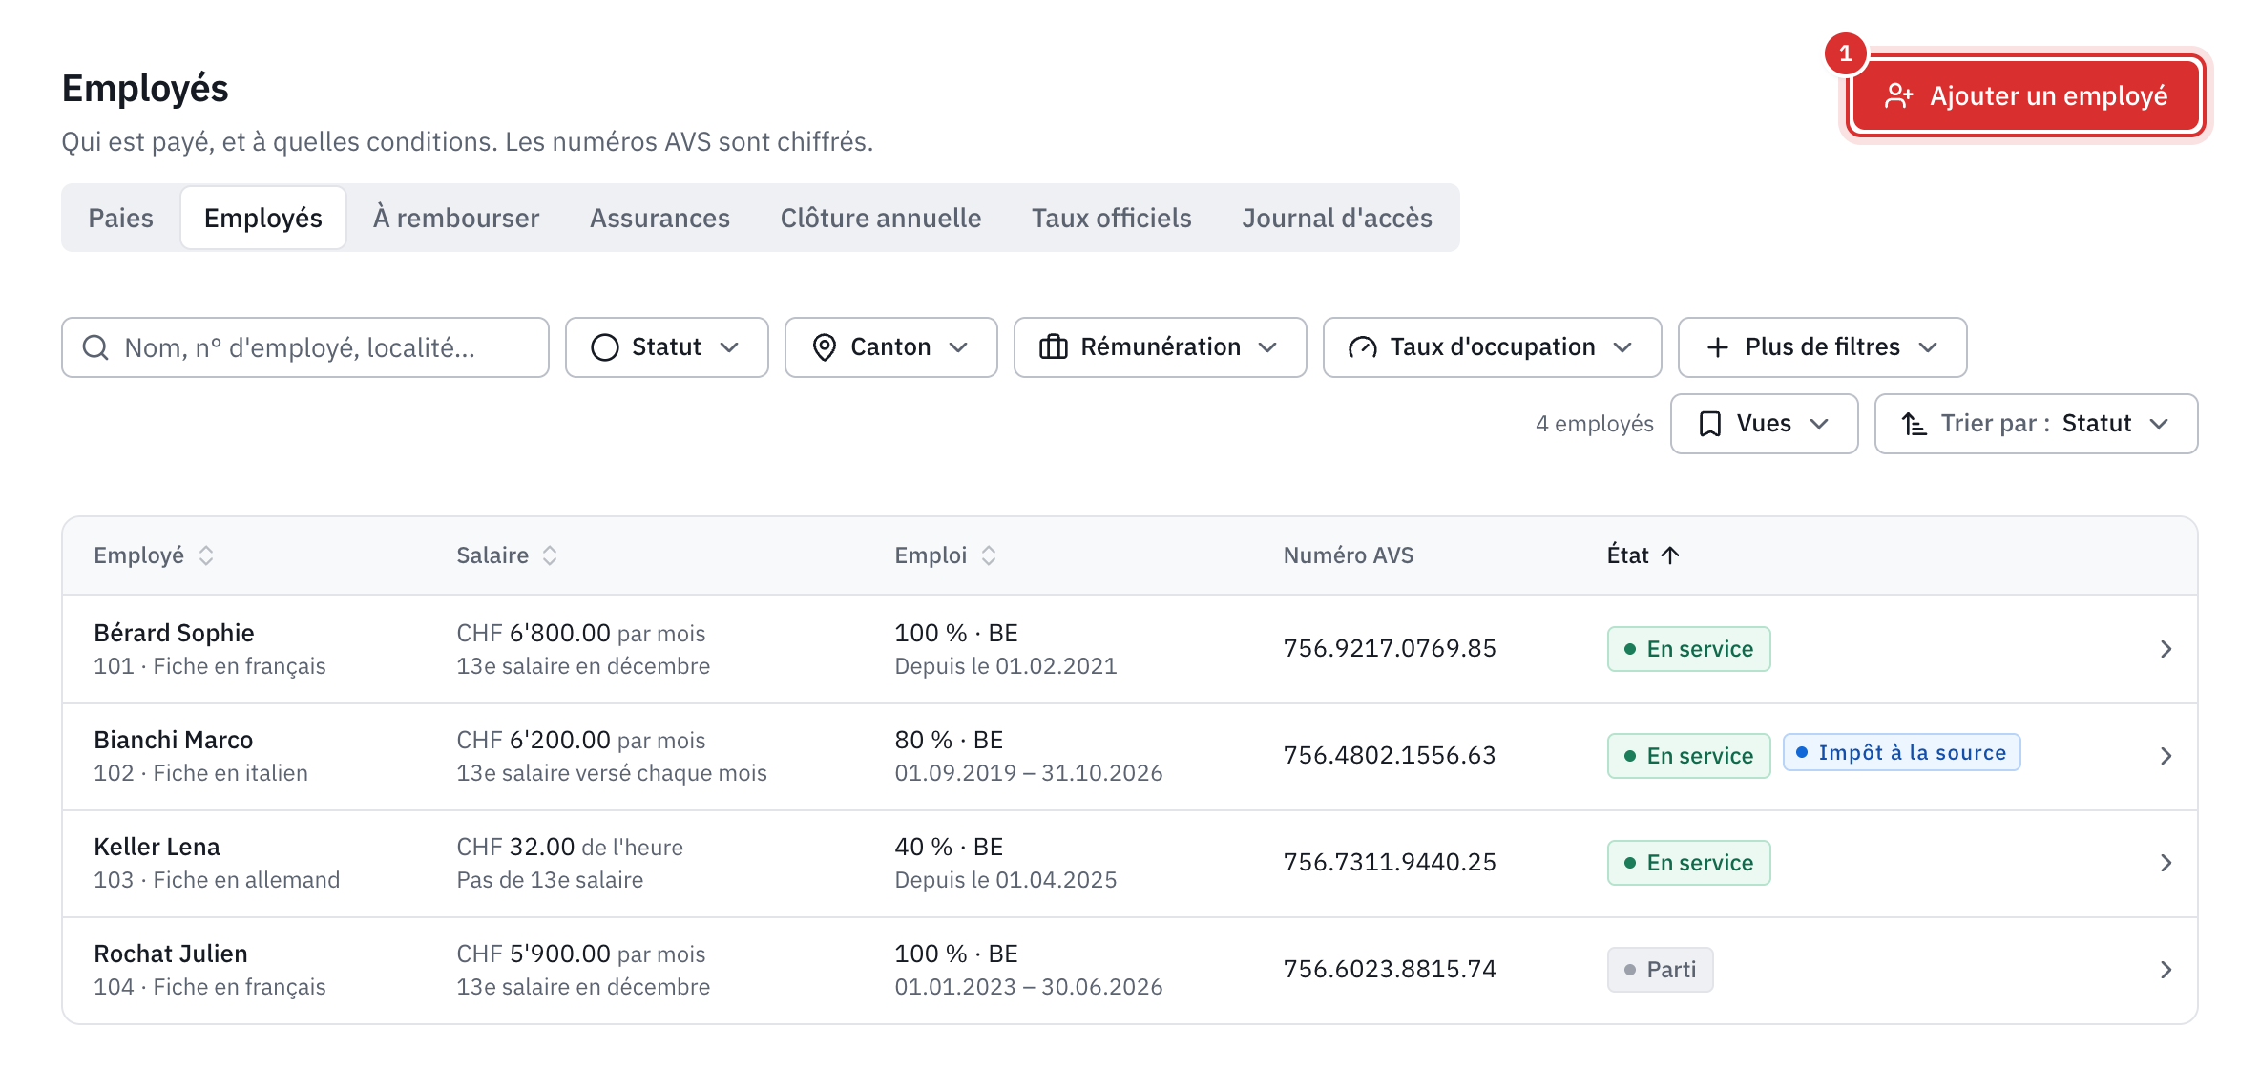Viewport: 2260px width, 1069px height.
Task: Switch to the À rembourser tab
Action: pyautogui.click(x=456, y=218)
